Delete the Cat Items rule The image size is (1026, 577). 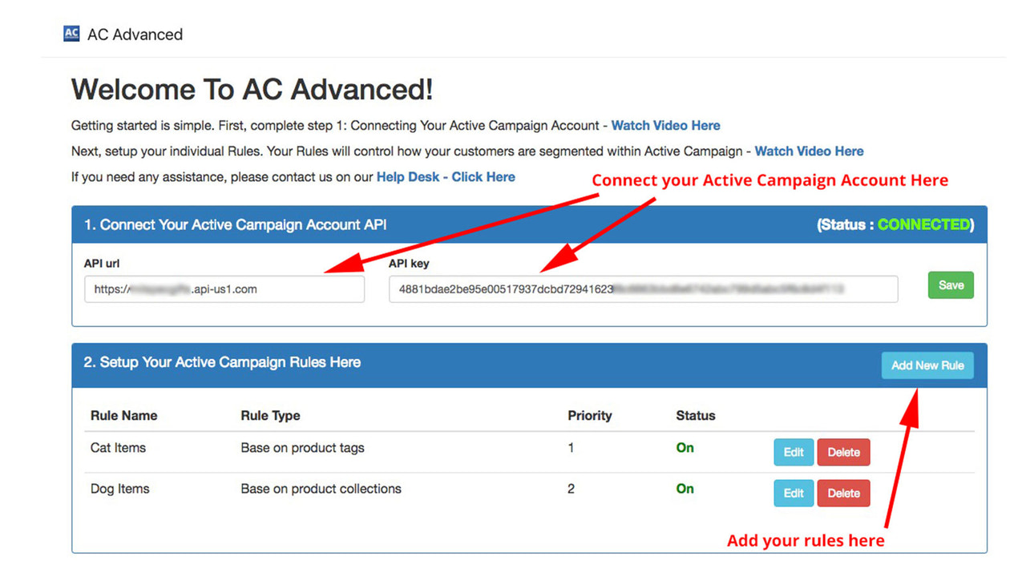843,452
